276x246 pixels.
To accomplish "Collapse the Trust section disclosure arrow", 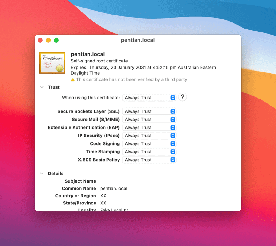I will [x=42, y=87].
